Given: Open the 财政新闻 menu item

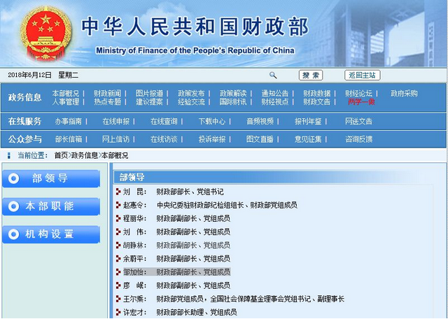Looking at the screenshot, I should click(107, 93).
